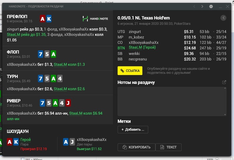The width and height of the screenshot is (234, 160).
Task: Click the StaaLM link in the preflop actions
Action: (x=13, y=35)
